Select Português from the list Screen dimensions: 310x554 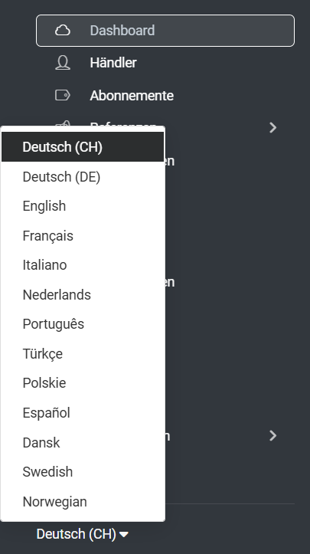pyautogui.click(x=83, y=324)
